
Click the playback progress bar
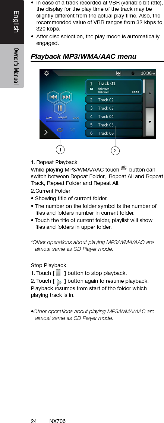point(62,121)
